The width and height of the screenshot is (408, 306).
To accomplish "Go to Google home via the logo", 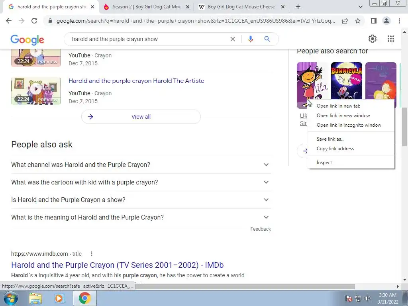I will pyautogui.click(x=27, y=39).
